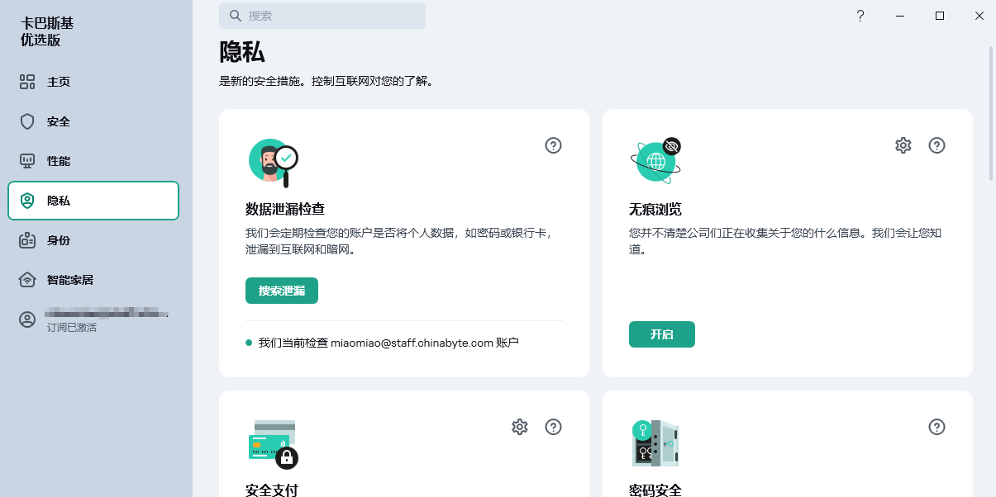This screenshot has width=996, height=497.
Task: Open help for 安全支付 card
Action: tap(554, 427)
